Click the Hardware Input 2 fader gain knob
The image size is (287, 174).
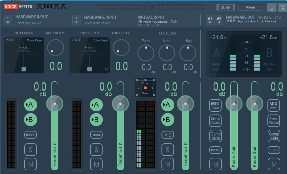tap(120, 104)
